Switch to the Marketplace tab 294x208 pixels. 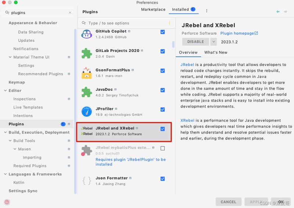pyautogui.click(x=153, y=10)
